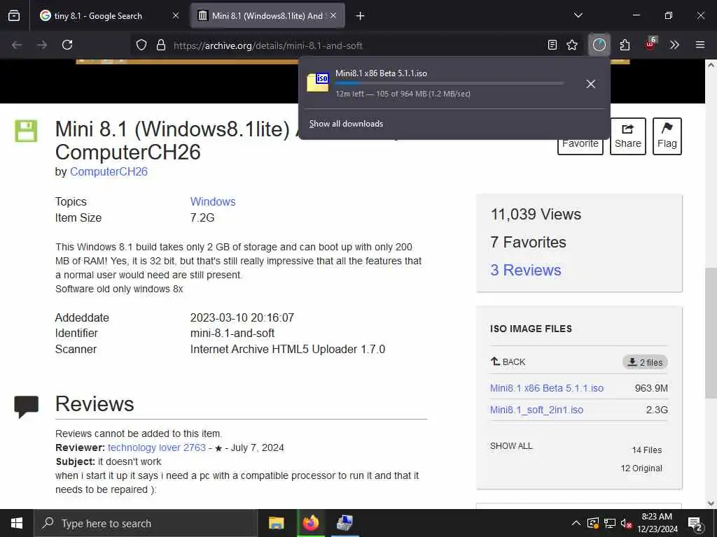Click the Share button
Image resolution: width=717 pixels, height=537 pixels.
[x=628, y=136]
